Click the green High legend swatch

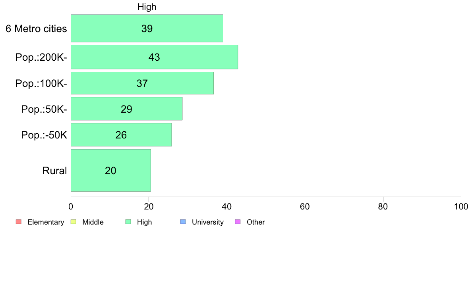coord(128,222)
